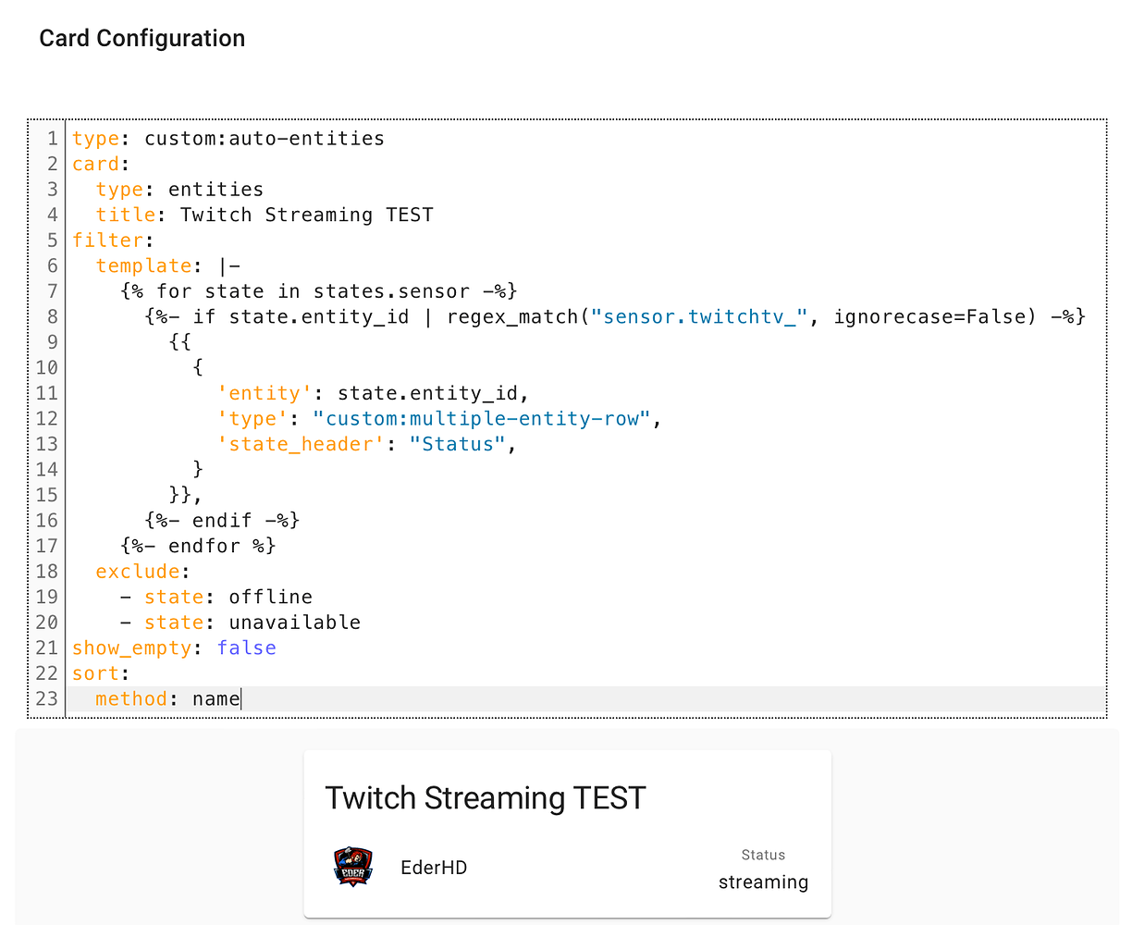Click the card title Twitch Streaming TEST

pyautogui.click(x=485, y=797)
